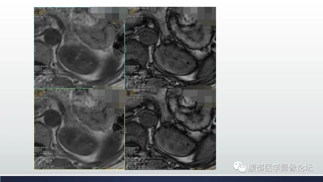
Task: Click 'Body 24 AA2/FL:s' in top-left panel
Action: [x=44, y=77]
